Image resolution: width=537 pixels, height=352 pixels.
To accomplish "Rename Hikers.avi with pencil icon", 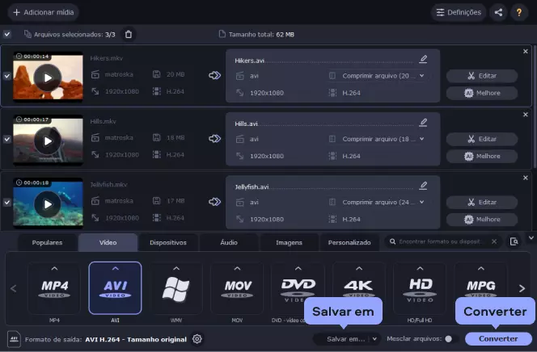I will pyautogui.click(x=423, y=60).
